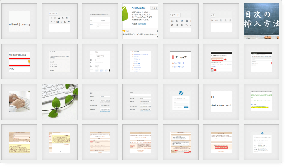Open the AddQuicktag plugin image
The image size is (286, 167).
(140, 21)
